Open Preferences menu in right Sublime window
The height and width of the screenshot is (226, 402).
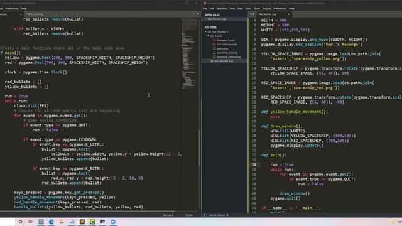[280, 8]
